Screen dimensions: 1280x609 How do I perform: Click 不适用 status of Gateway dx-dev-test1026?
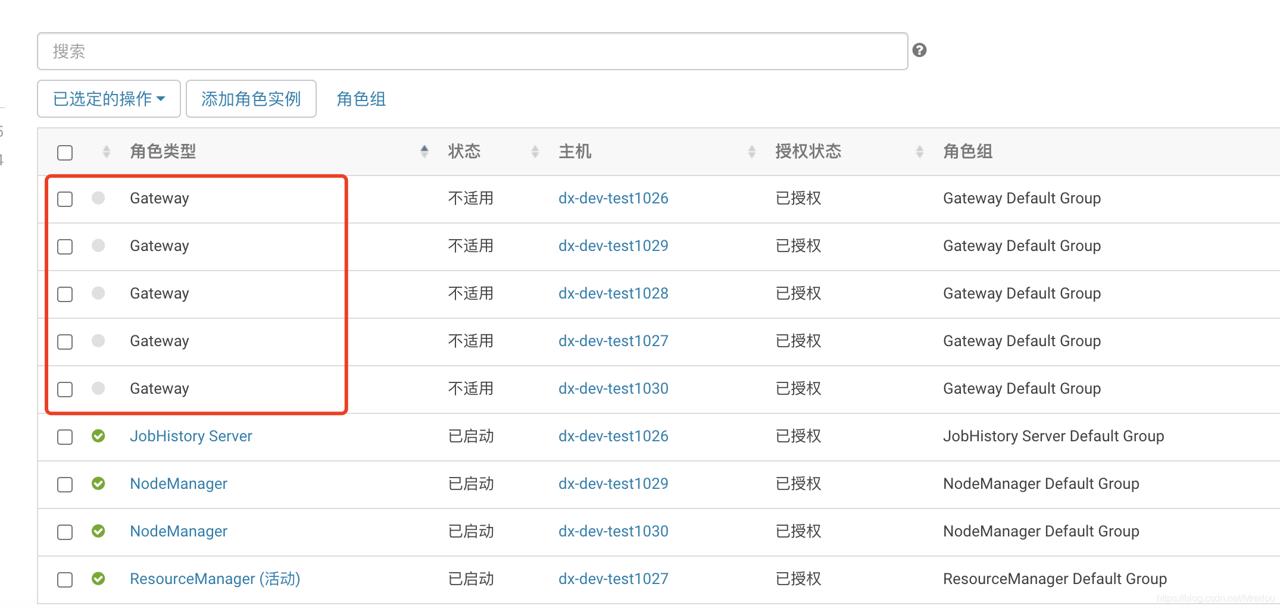tap(471, 198)
